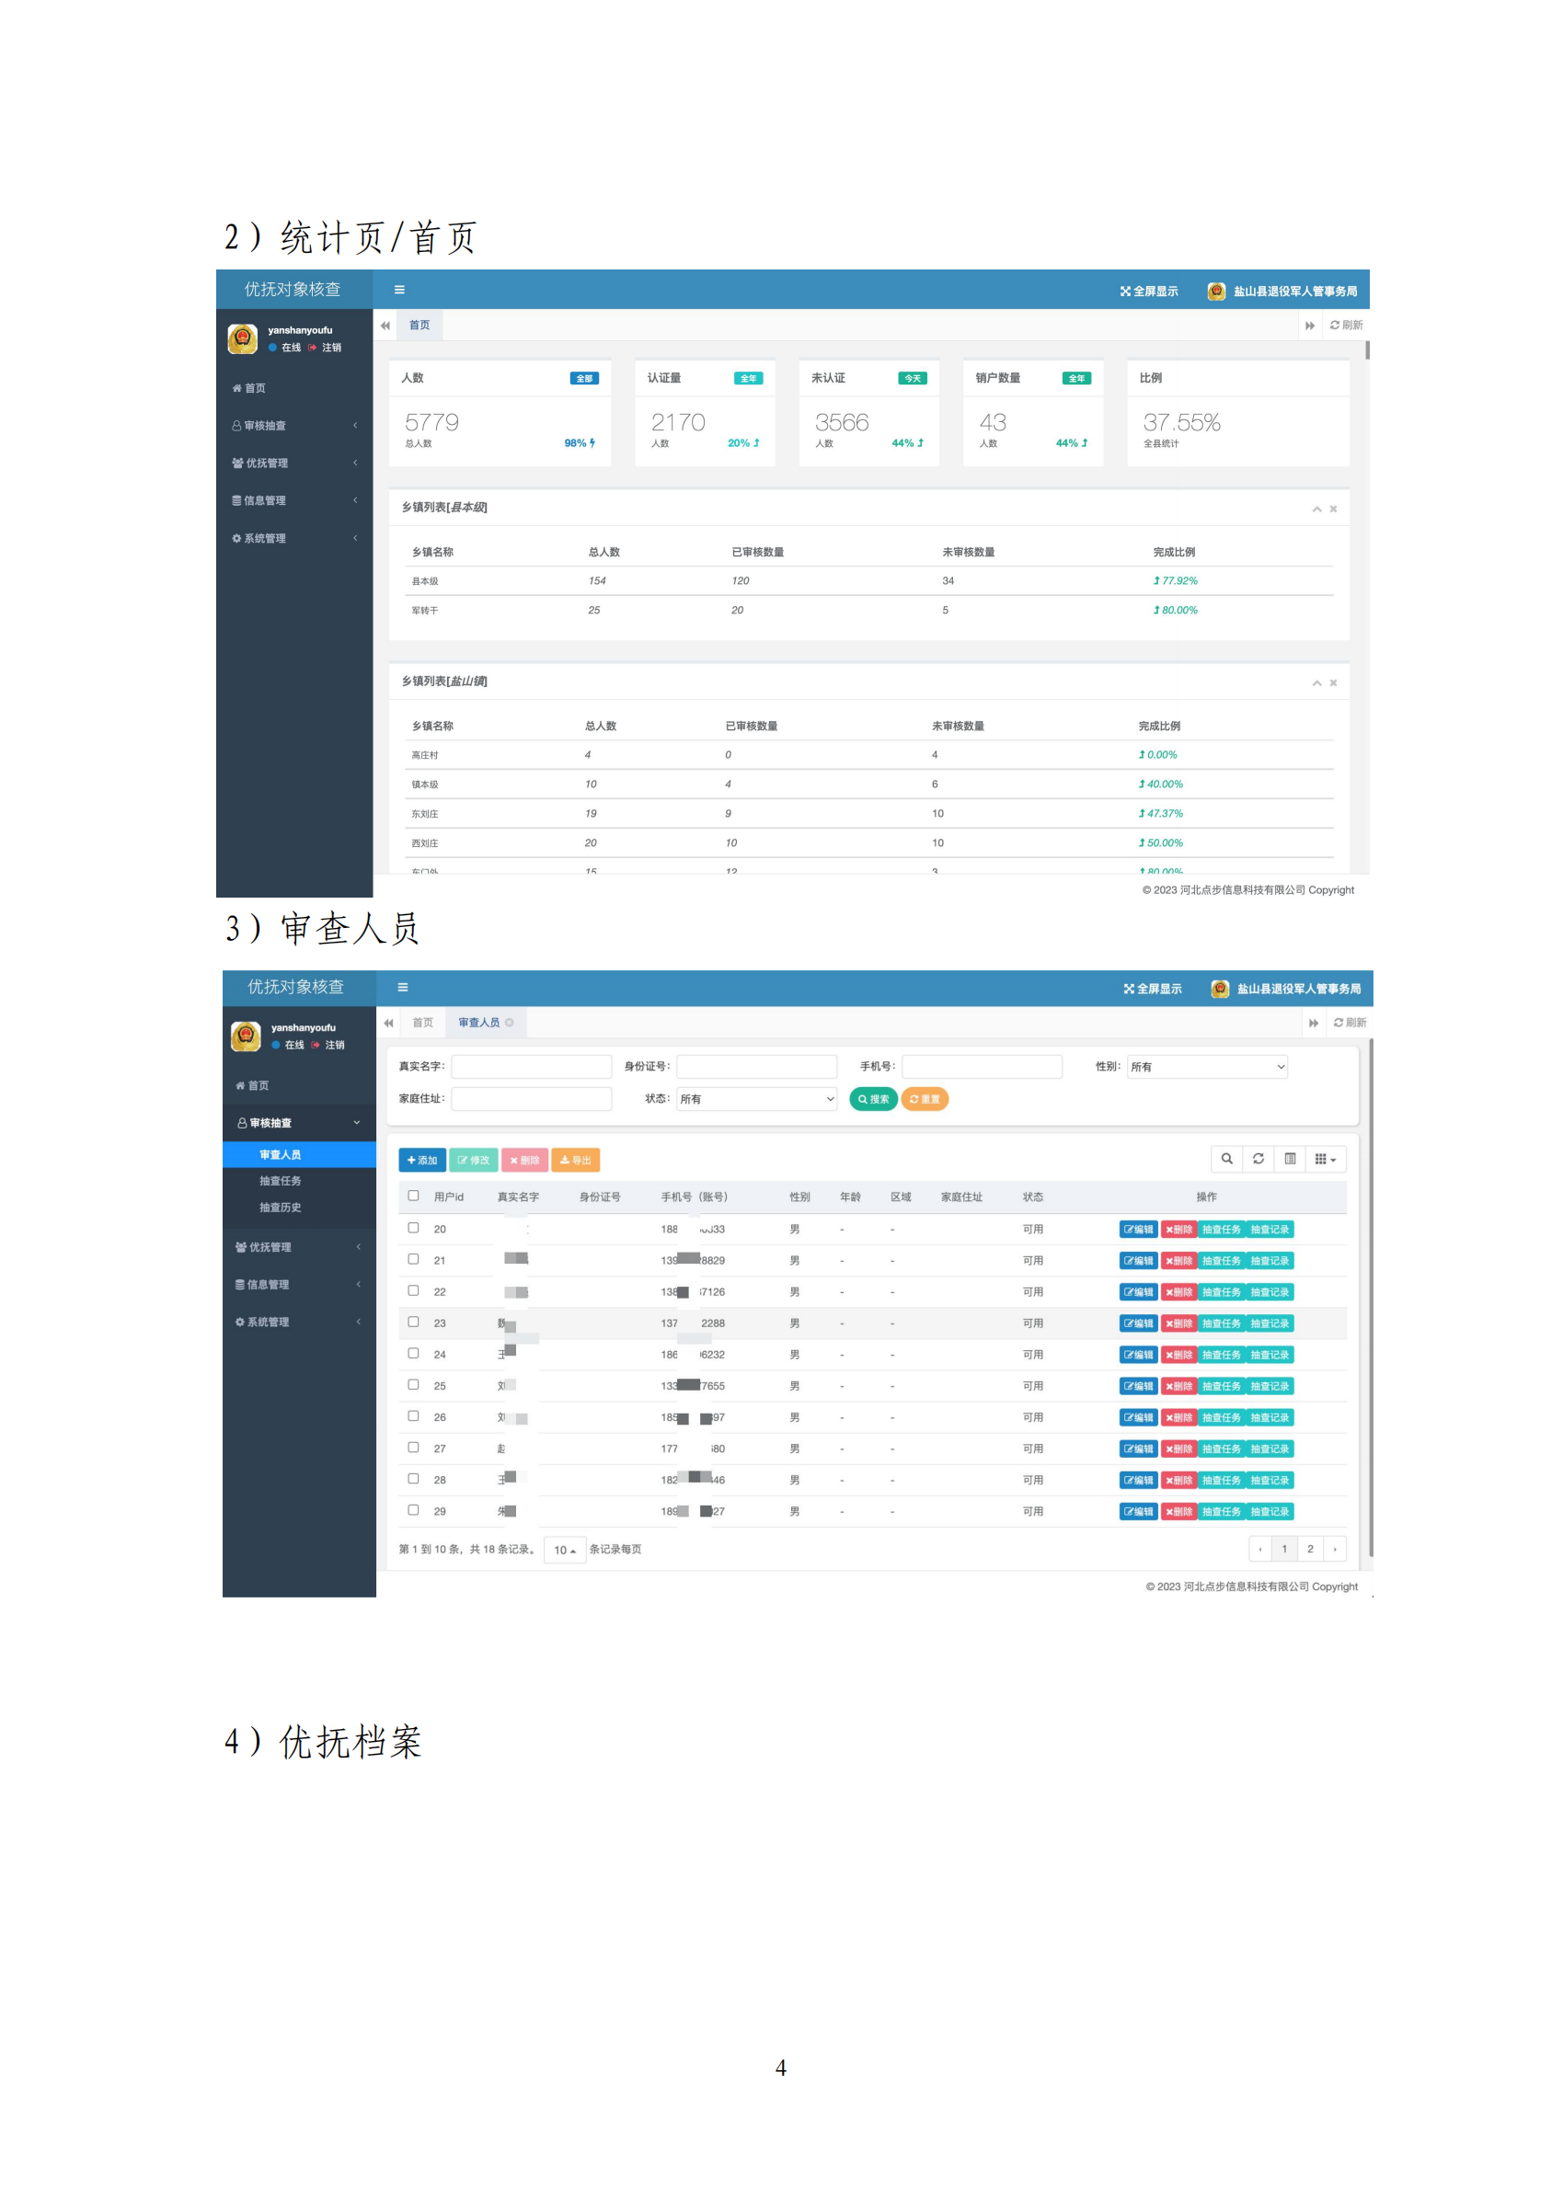Click the hamburger menu icon above 审查人员 page
1563x2210 pixels.
[x=403, y=988]
